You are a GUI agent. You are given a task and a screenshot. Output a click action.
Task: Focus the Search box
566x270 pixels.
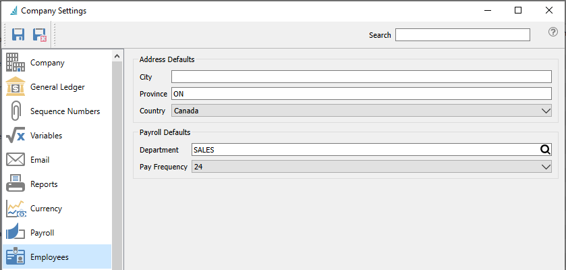coord(462,34)
